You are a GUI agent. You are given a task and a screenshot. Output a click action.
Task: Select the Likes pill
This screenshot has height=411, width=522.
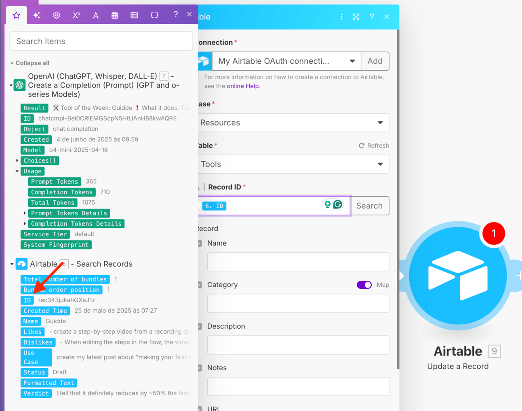pyautogui.click(x=32, y=332)
